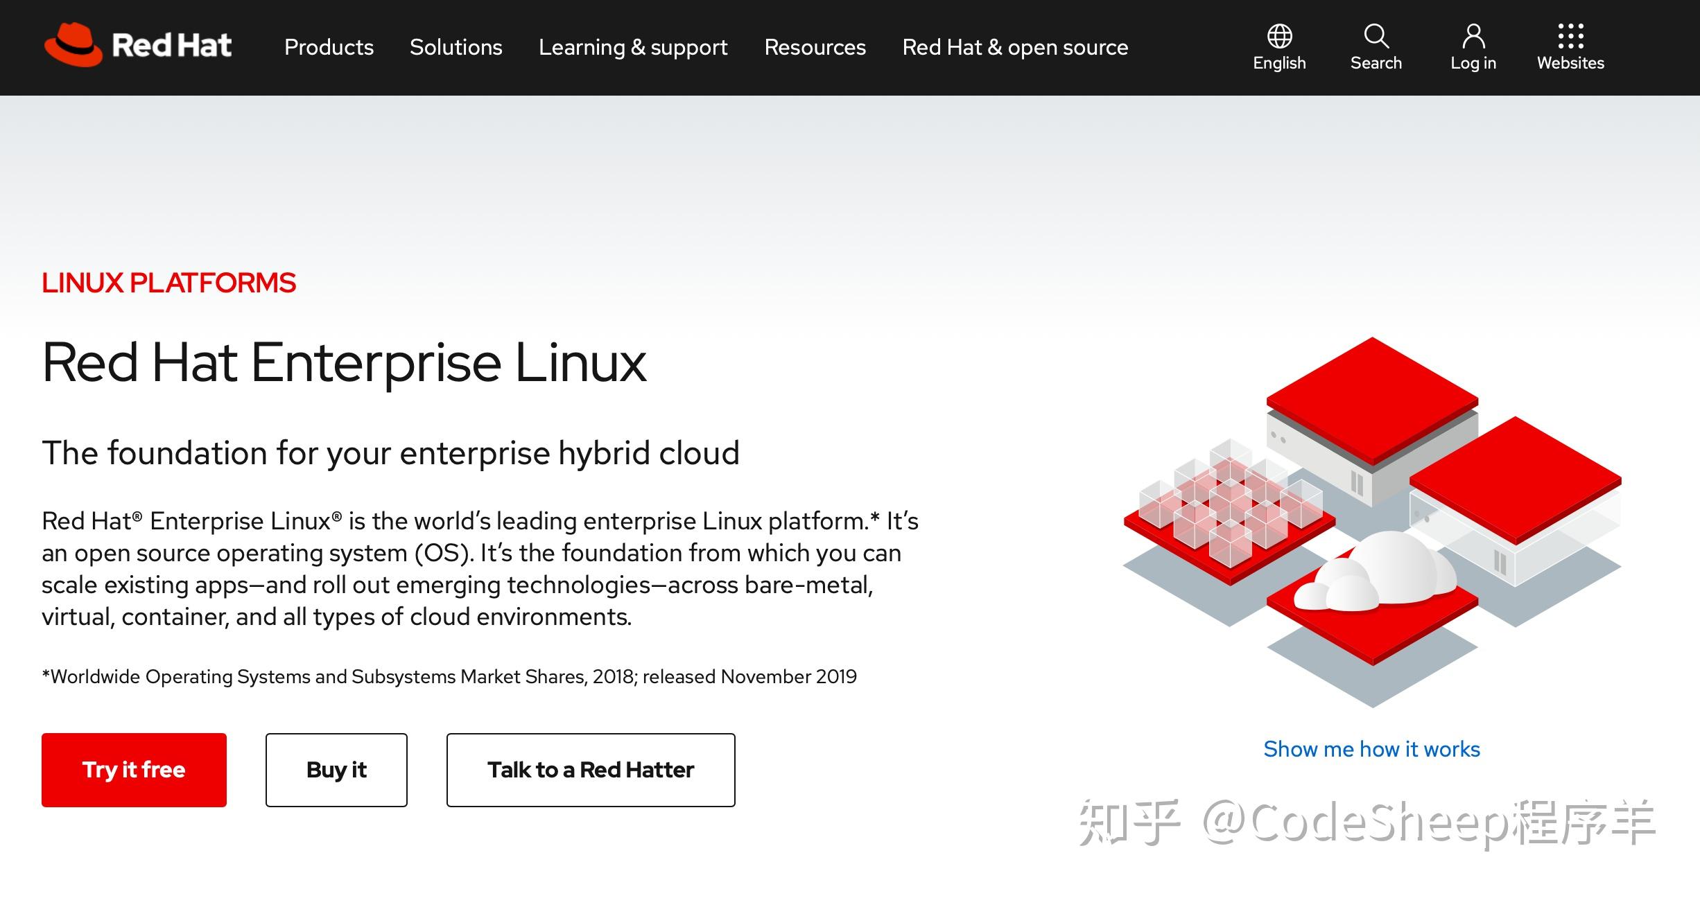The width and height of the screenshot is (1700, 898).
Task: Open the Search icon in the header
Action: (1376, 36)
